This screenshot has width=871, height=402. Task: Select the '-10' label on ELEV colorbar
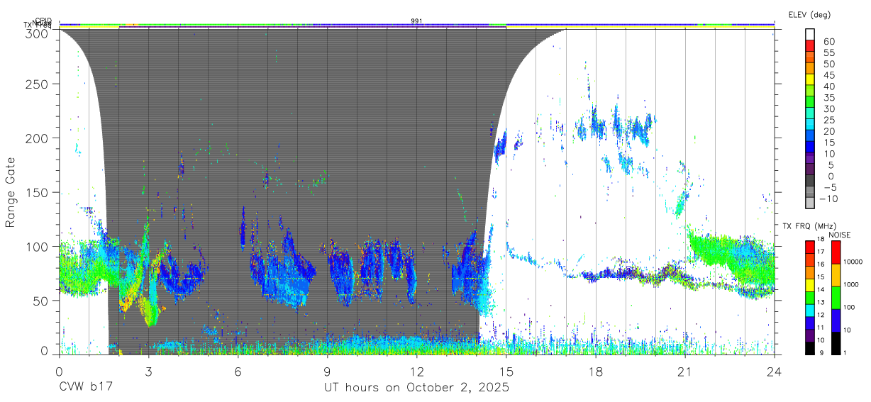[x=830, y=199]
